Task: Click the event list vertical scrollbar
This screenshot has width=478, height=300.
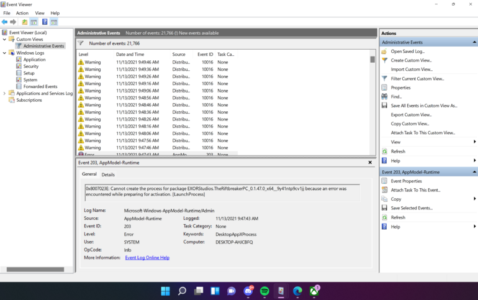Action: click(x=372, y=106)
